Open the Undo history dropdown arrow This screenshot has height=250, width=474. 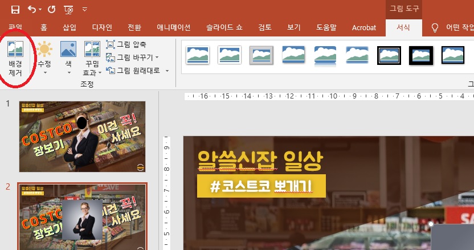tap(40, 10)
